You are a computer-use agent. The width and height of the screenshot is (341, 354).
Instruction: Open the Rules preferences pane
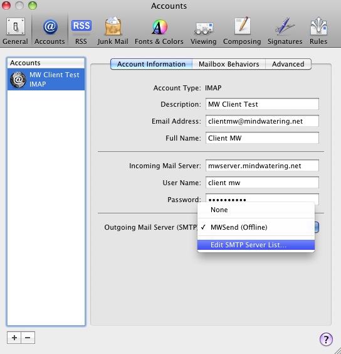318,31
